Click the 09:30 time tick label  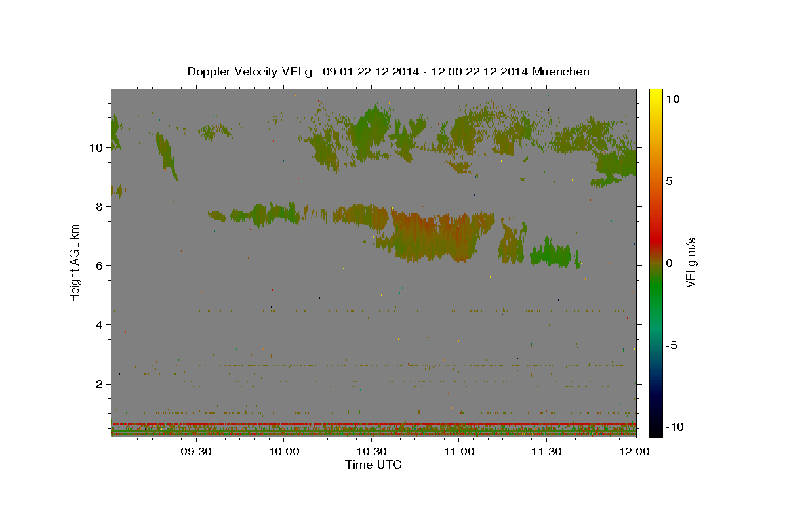click(196, 451)
